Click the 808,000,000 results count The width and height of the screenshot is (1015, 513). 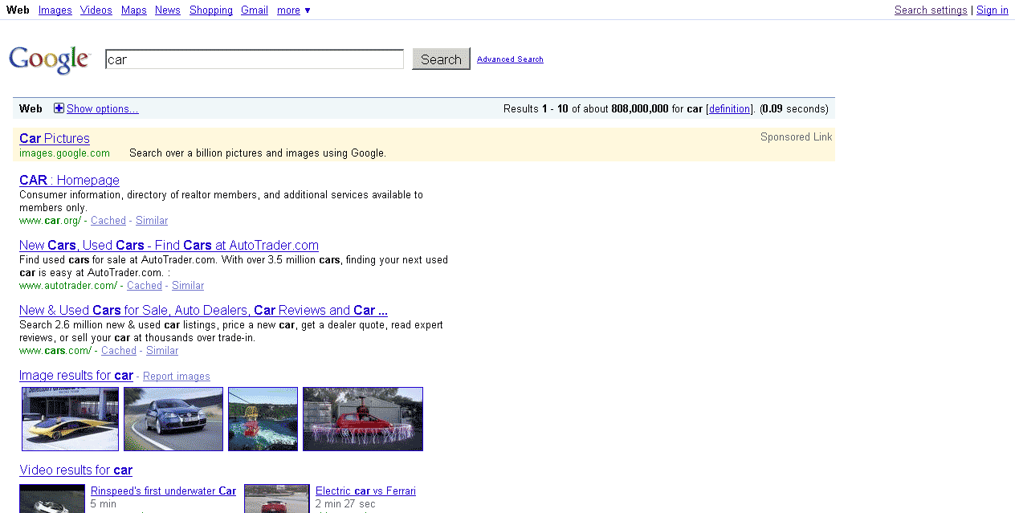point(640,109)
